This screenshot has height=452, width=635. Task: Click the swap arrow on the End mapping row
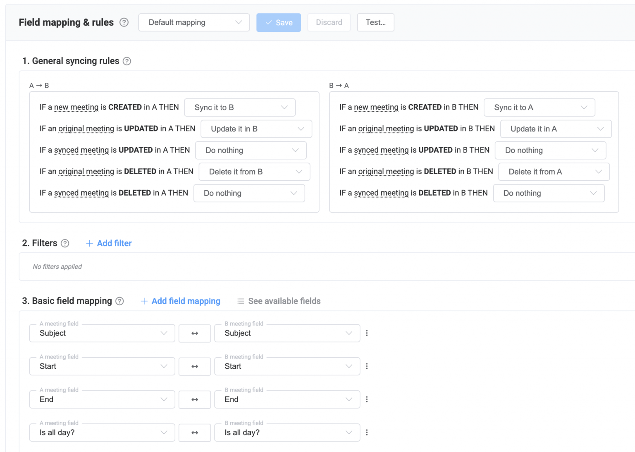tap(195, 399)
